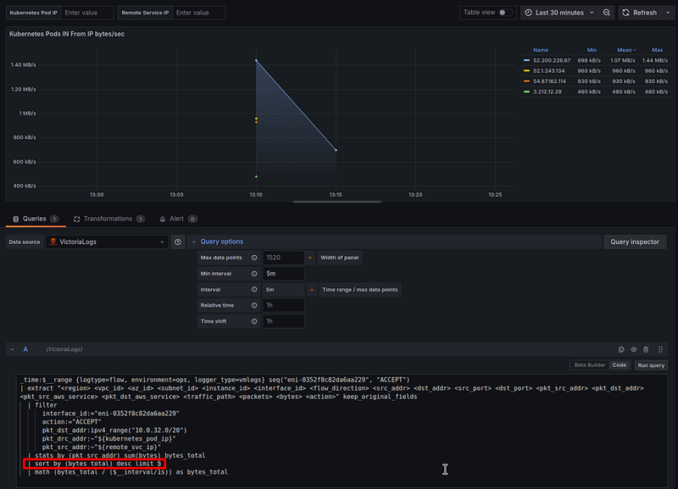Sort the legend by the Mean column
Viewport: 678px width, 489px height.
[626, 50]
